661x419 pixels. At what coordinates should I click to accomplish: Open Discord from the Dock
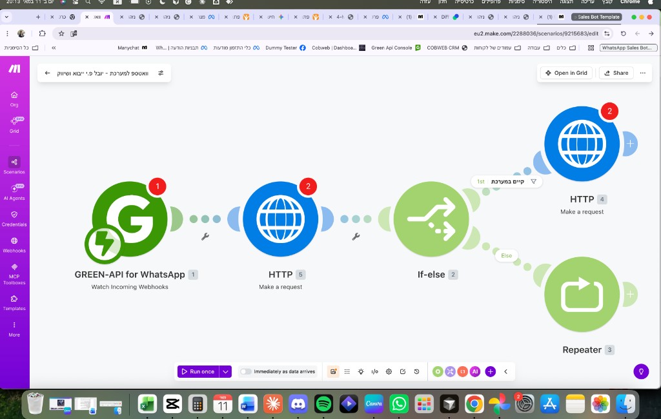pos(298,404)
